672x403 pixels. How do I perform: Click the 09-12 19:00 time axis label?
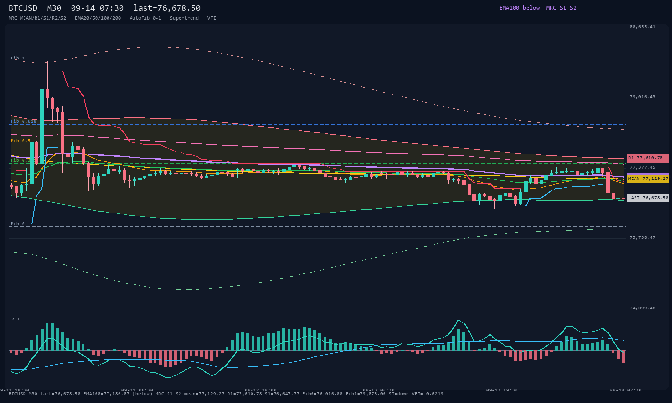coord(260,390)
